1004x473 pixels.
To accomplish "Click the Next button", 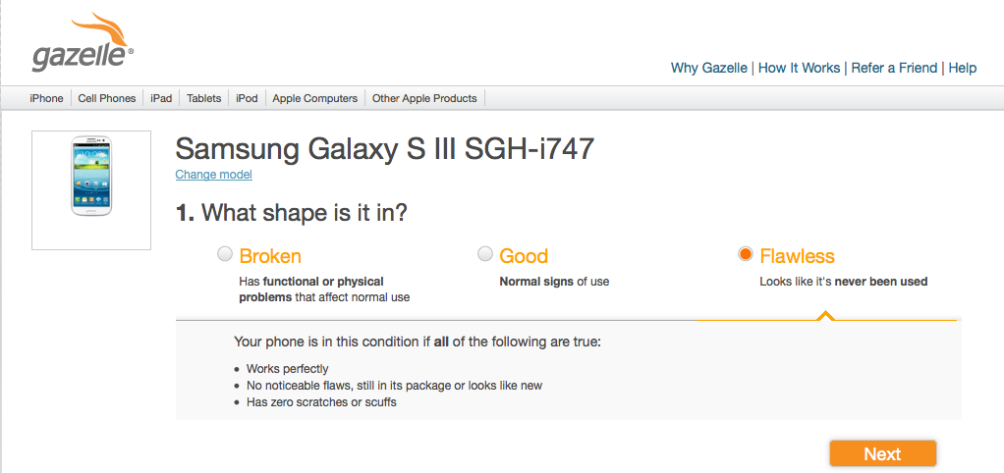I will pos(883,453).
